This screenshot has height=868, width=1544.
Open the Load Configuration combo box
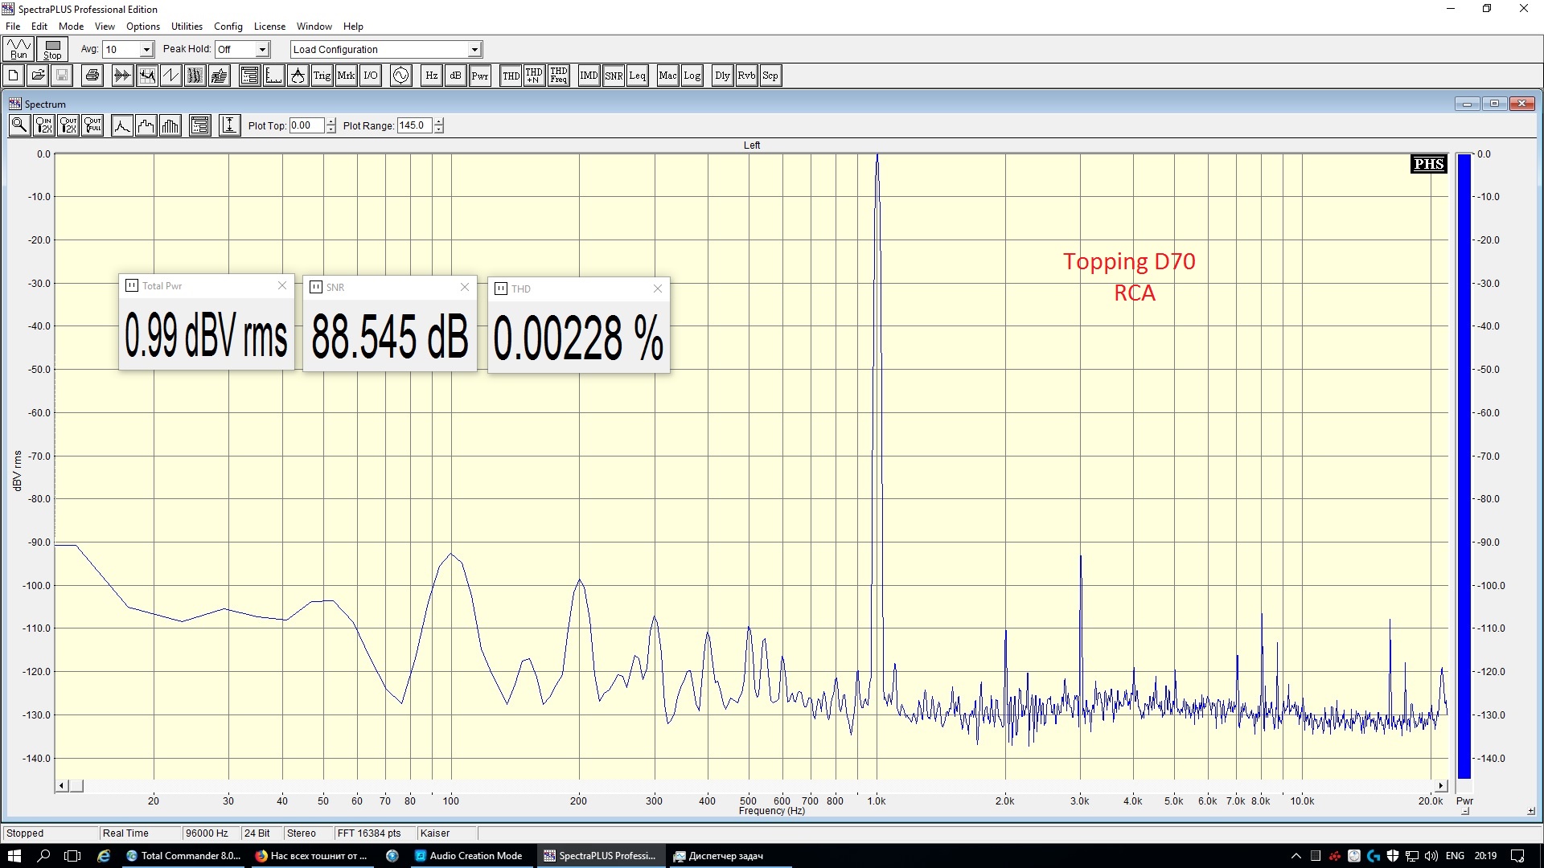point(474,50)
